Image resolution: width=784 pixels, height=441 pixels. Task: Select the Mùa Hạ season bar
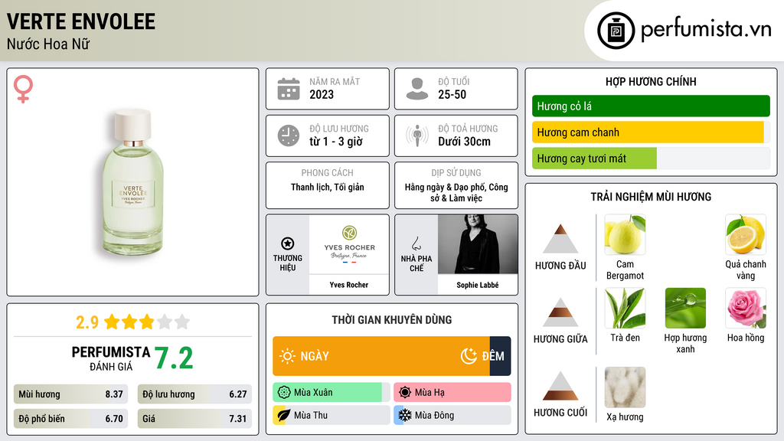pos(452,393)
